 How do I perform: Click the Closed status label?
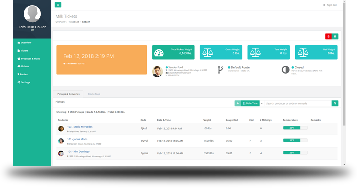pyautogui.click(x=299, y=67)
